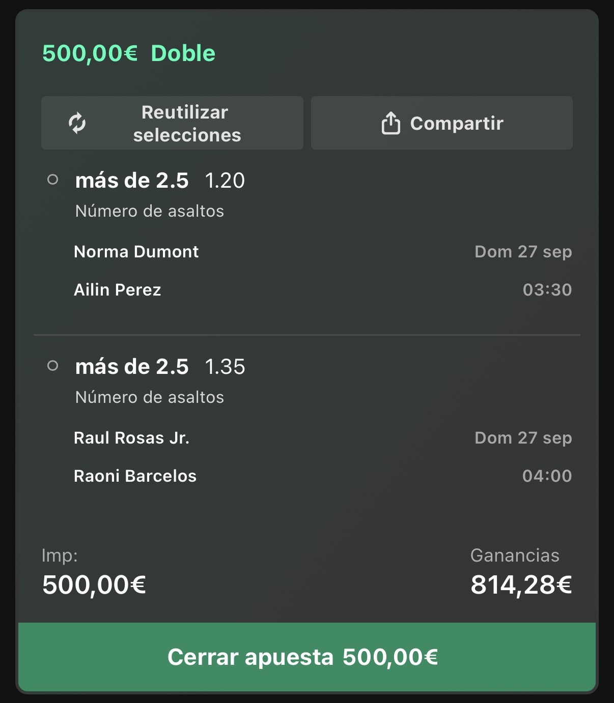
Task: Tap Cerrar apuesta 500,00€ button
Action: [307, 657]
